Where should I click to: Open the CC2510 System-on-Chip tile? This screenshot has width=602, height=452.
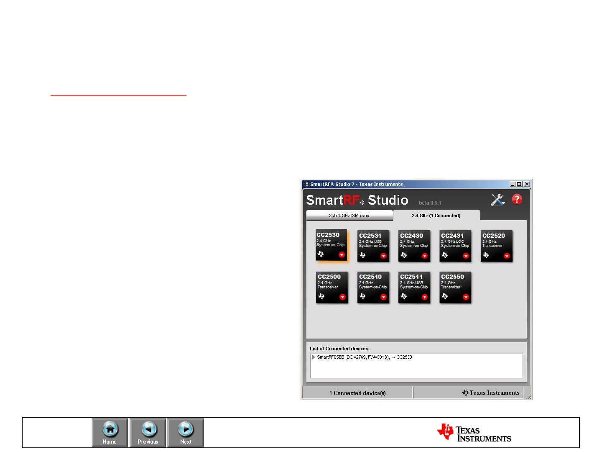(x=373, y=287)
